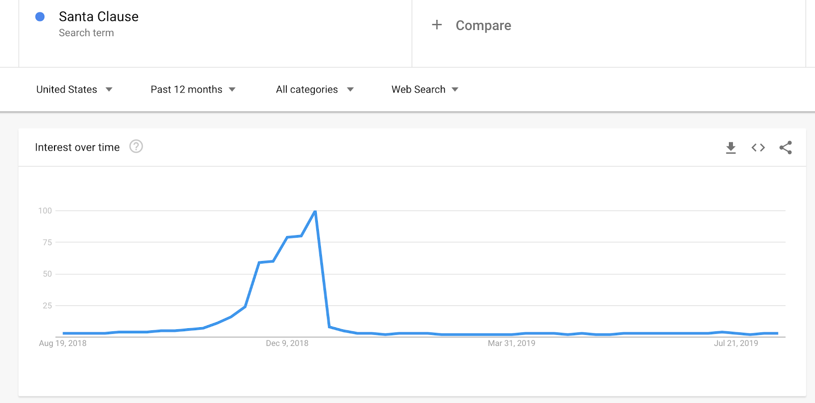Click the Search term label

pyautogui.click(x=87, y=33)
